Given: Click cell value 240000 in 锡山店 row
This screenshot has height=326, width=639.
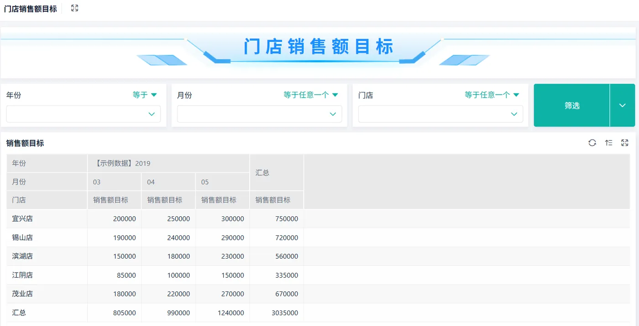Looking at the screenshot, I should 178,238.
